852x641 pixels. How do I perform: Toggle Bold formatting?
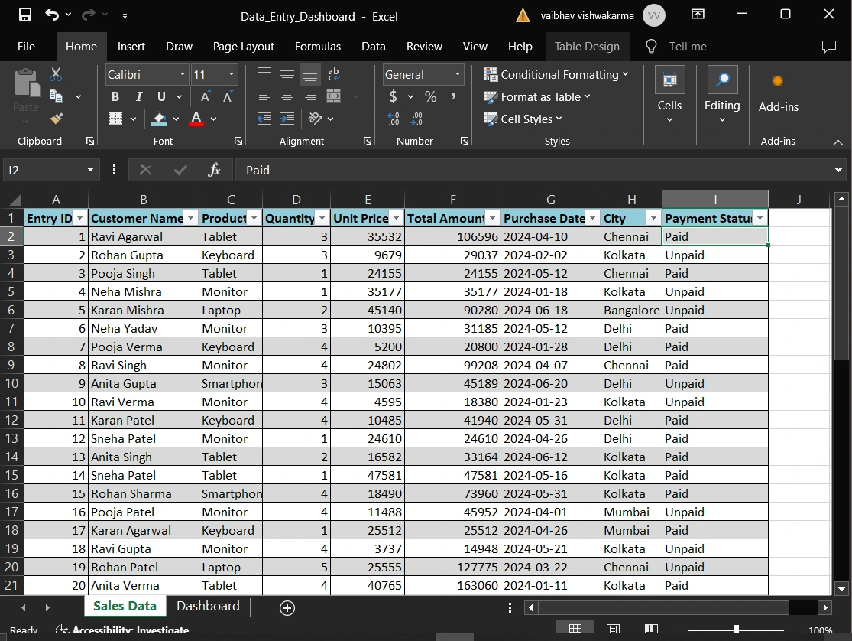pyautogui.click(x=115, y=96)
